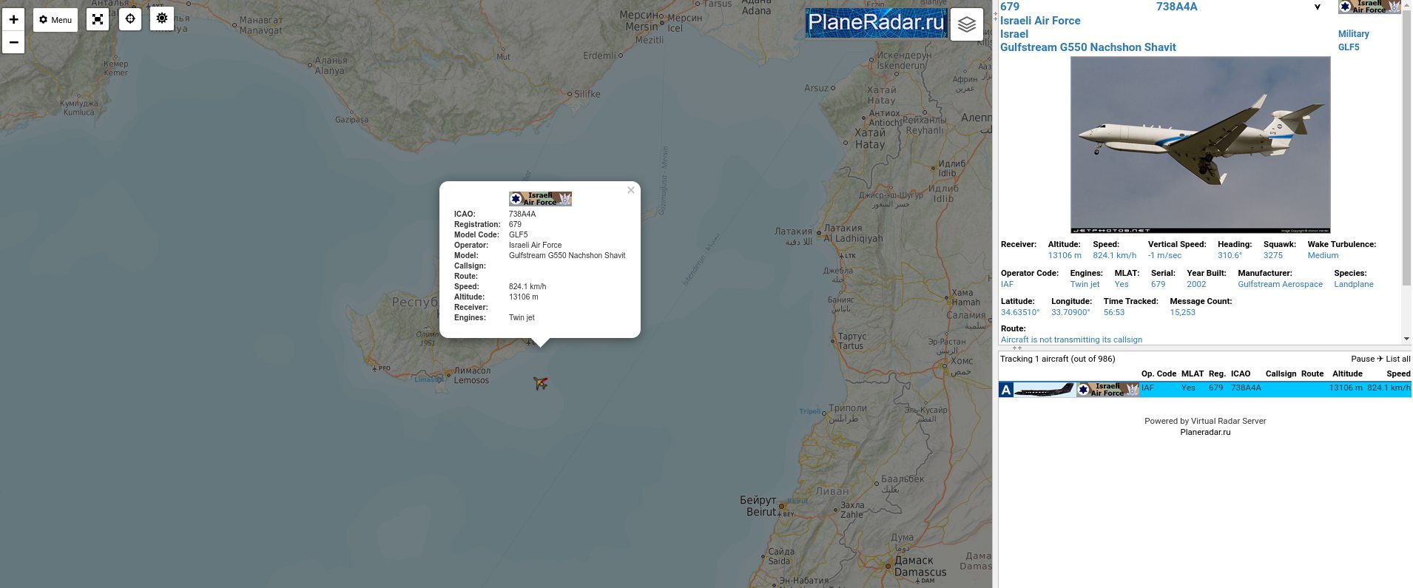Click the aircraft marker on the map
This screenshot has width=1413, height=588.
541,383
